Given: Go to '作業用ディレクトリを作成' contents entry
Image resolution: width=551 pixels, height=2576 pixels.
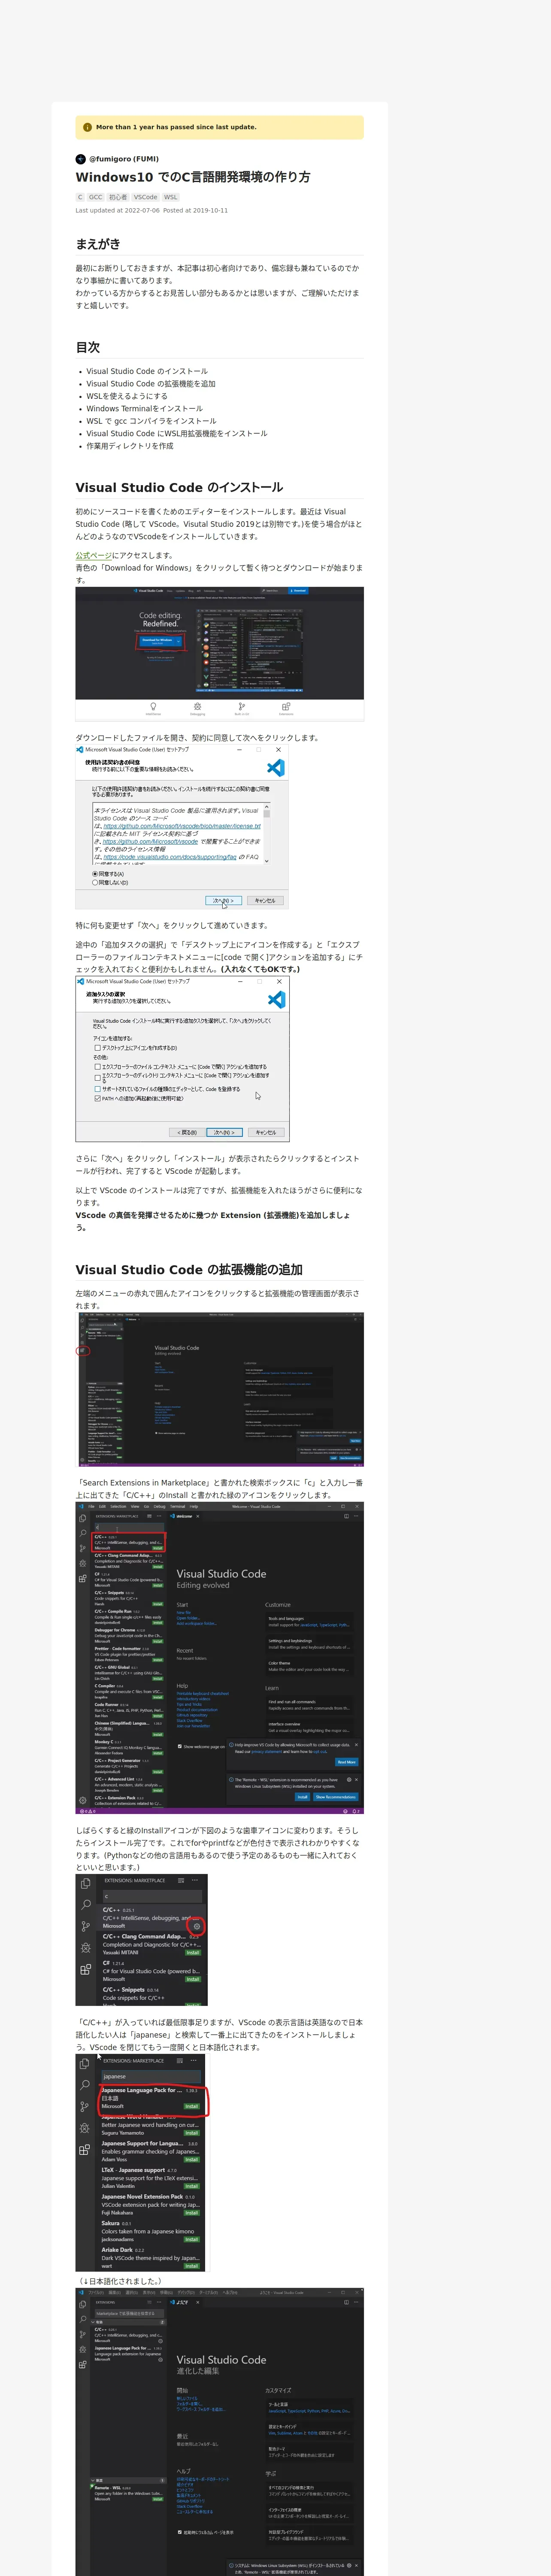Looking at the screenshot, I should coord(130,446).
